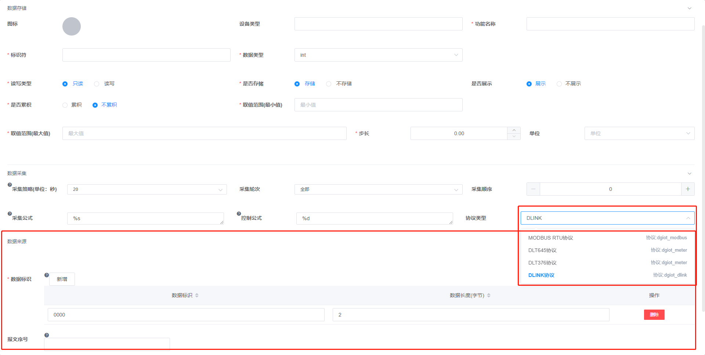Click 数据标识 cell with 0000

point(186,315)
